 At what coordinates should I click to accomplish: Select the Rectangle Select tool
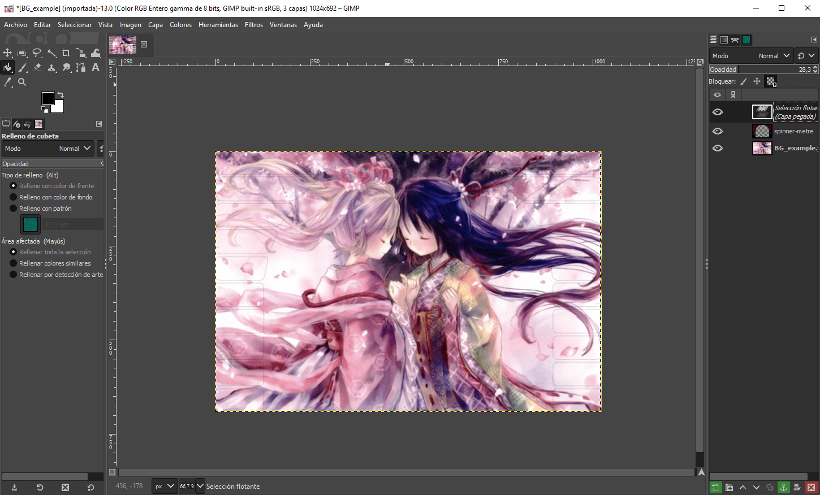click(22, 53)
